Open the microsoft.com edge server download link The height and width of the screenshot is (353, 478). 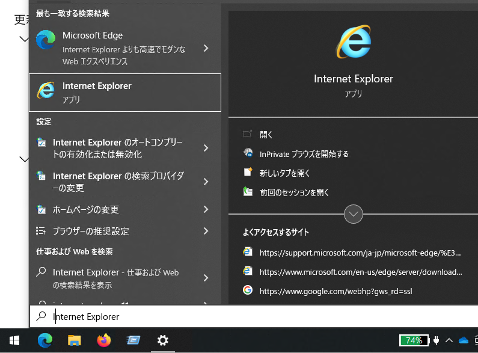tap(361, 272)
